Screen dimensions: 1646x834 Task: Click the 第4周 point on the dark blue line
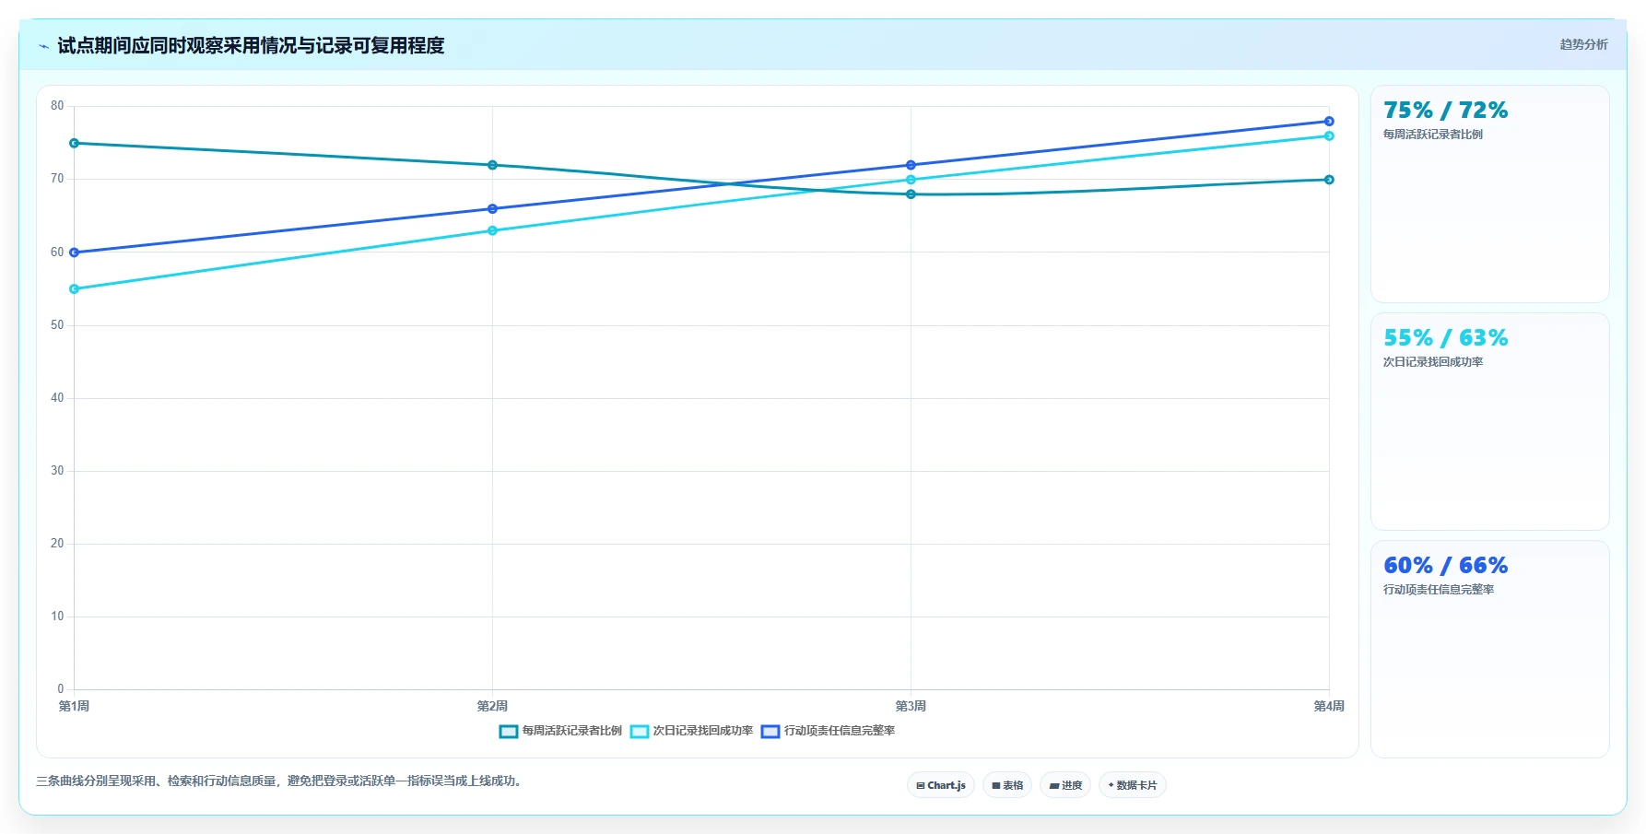point(1329,122)
